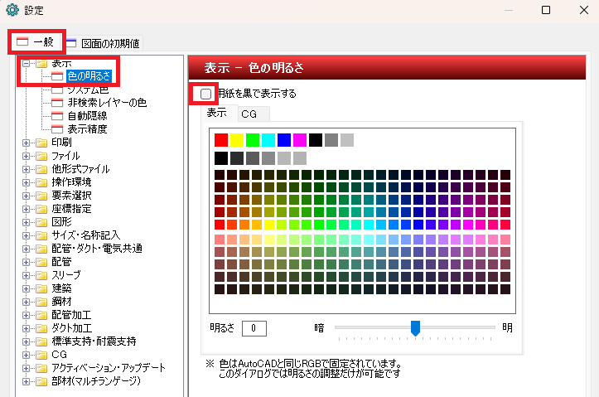Pick the red swatch in top row
The height and width of the screenshot is (397, 599).
(220, 139)
